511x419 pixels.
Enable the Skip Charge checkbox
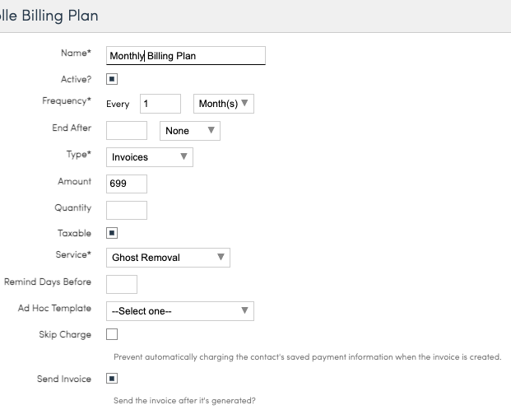(112, 334)
